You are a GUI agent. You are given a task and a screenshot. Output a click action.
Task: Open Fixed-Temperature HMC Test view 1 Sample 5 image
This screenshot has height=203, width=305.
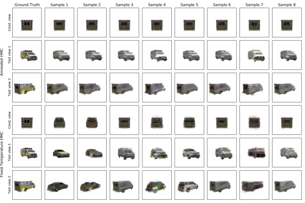pyautogui.click(x=189, y=152)
